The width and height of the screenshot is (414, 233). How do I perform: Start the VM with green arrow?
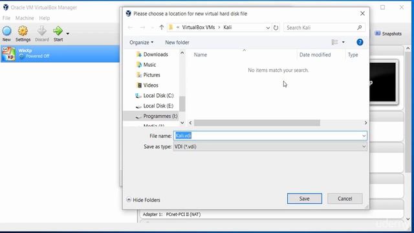coord(58,34)
